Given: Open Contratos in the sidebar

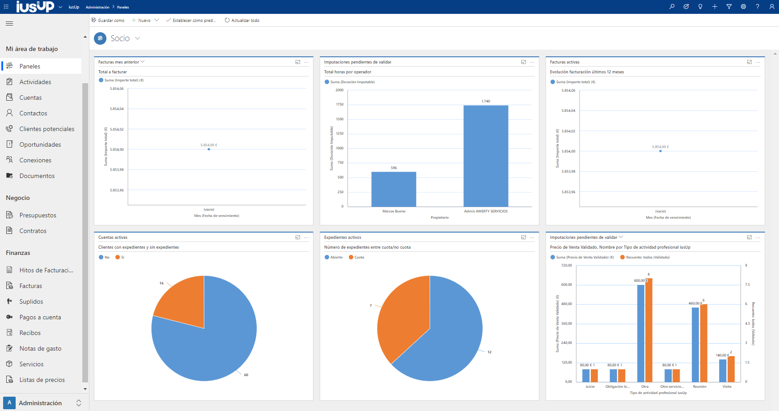Looking at the screenshot, I should coord(41,231).
